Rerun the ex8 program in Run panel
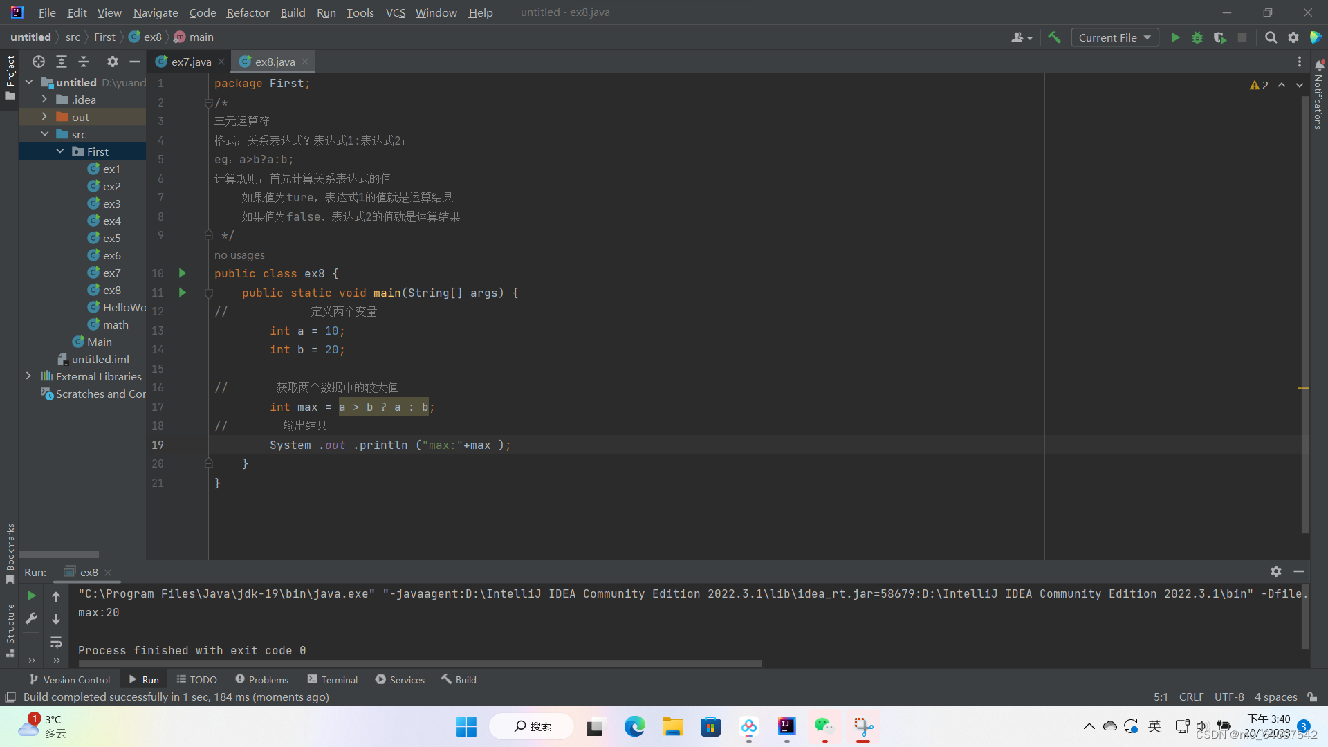Viewport: 1328px width, 747px height. 31,595
